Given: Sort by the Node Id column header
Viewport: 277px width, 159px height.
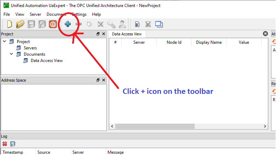Looking at the screenshot, I should click(x=174, y=42).
